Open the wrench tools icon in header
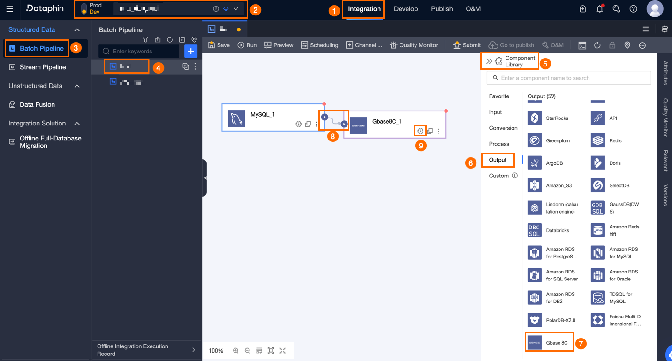 [617, 9]
